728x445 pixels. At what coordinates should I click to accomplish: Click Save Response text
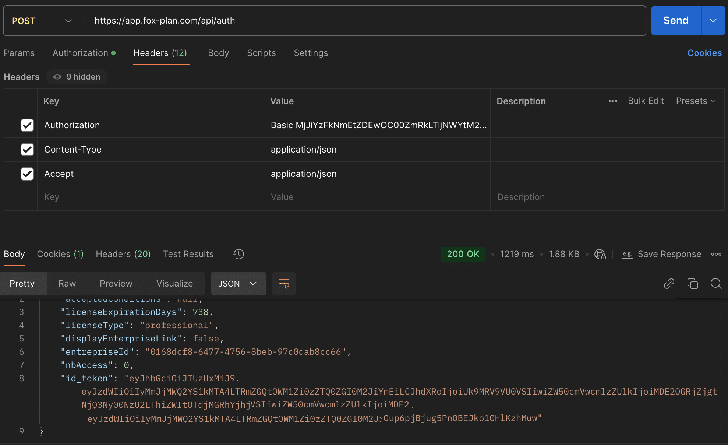[x=669, y=254]
